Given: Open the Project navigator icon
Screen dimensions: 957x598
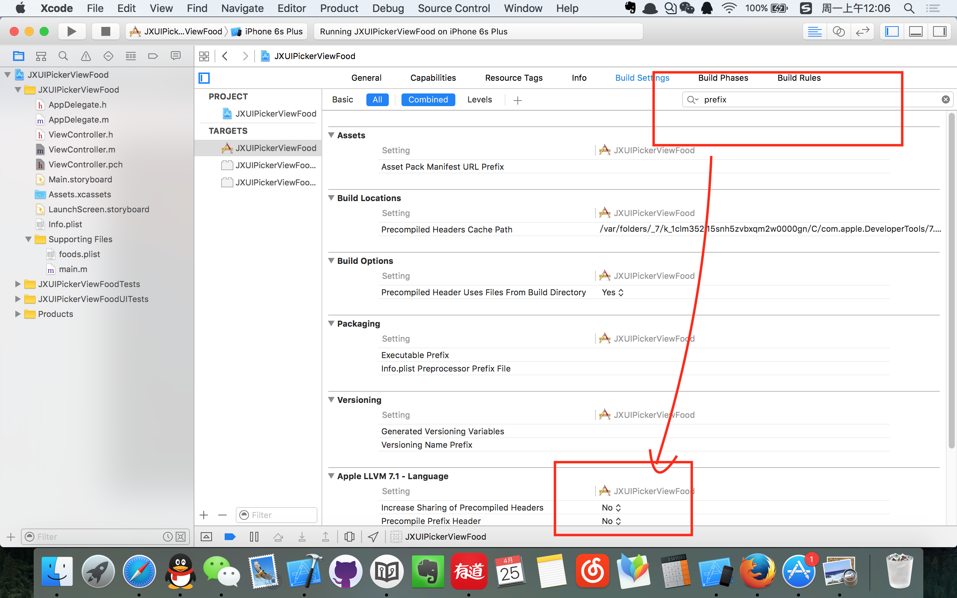Looking at the screenshot, I should pos(18,56).
